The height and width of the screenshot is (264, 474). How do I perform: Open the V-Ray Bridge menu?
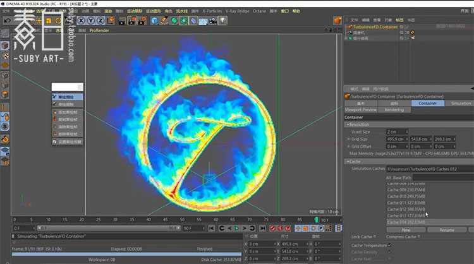pos(237,11)
